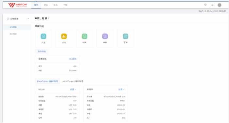Collapse the 控制面板 sidebar section arrow

click(x=28, y=19)
